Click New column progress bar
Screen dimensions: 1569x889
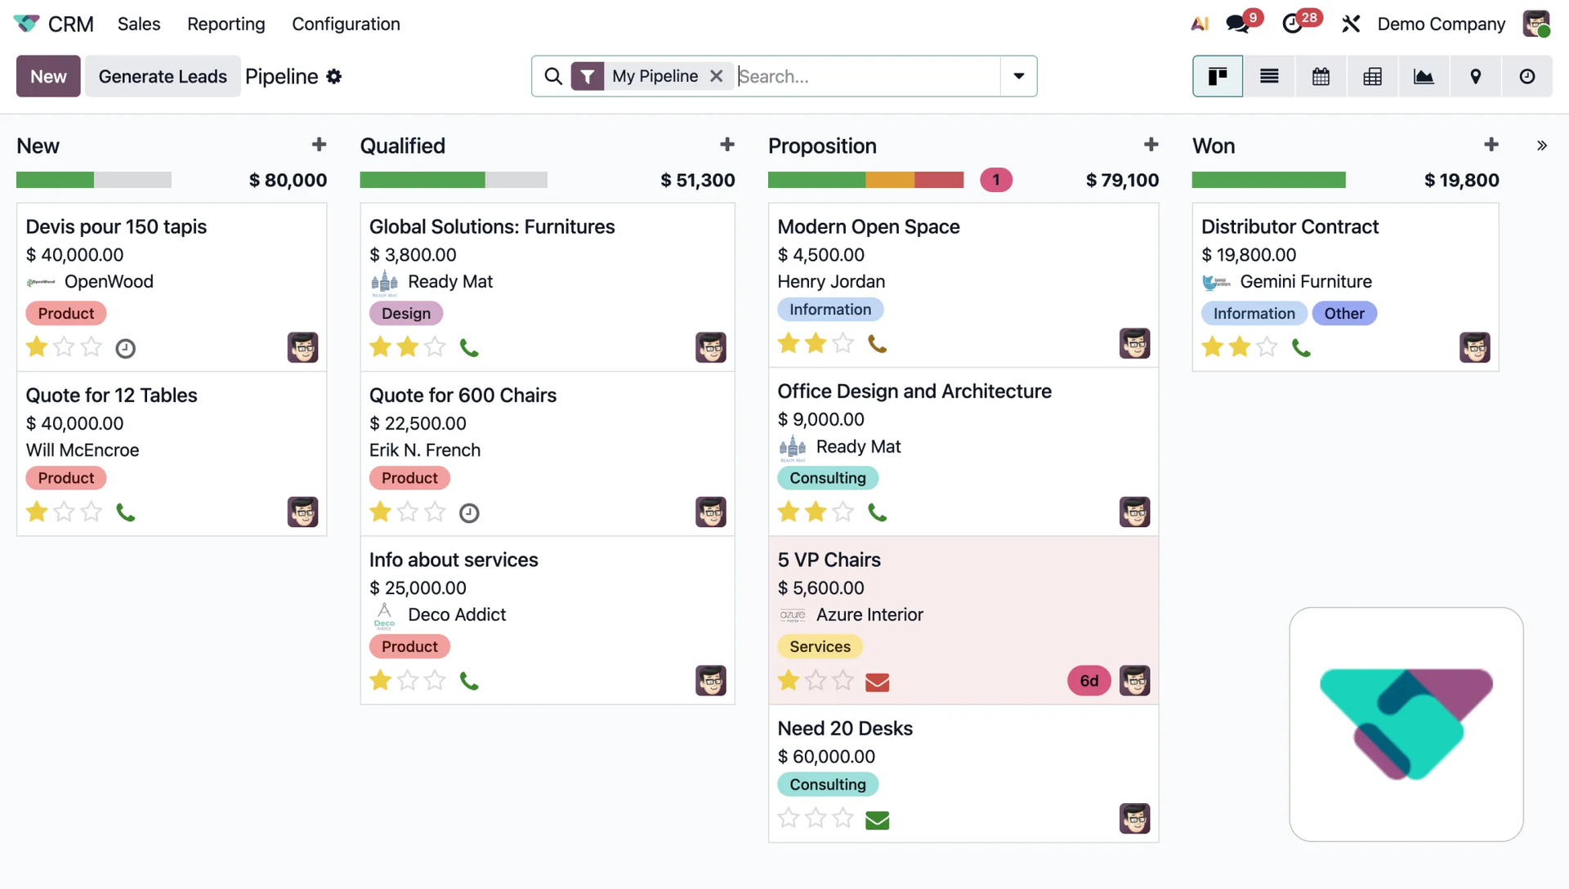94,180
